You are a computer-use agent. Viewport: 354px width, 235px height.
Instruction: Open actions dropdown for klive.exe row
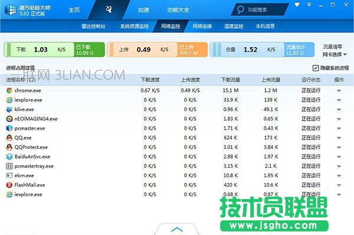(339, 110)
